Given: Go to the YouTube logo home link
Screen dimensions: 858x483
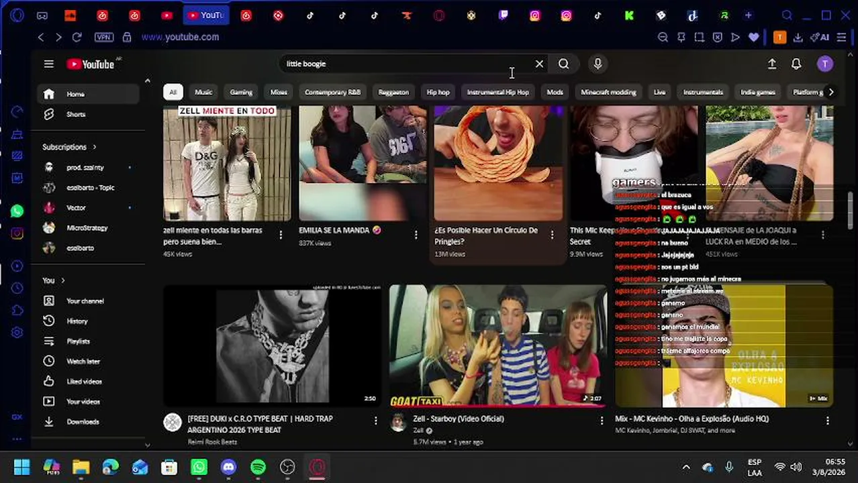Looking at the screenshot, I should (90, 64).
